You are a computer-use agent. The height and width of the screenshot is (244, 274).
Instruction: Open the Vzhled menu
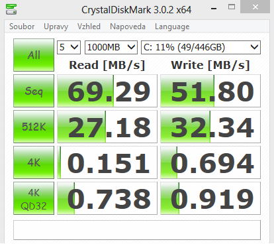89,27
